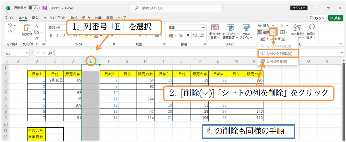Click the AutoSum sigma icon
The image size is (346, 142).
(x=283, y=26)
